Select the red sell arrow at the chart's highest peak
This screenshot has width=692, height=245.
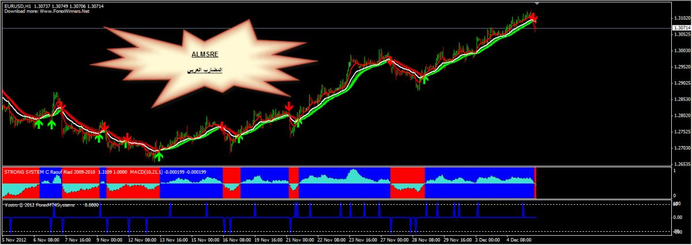click(x=534, y=18)
